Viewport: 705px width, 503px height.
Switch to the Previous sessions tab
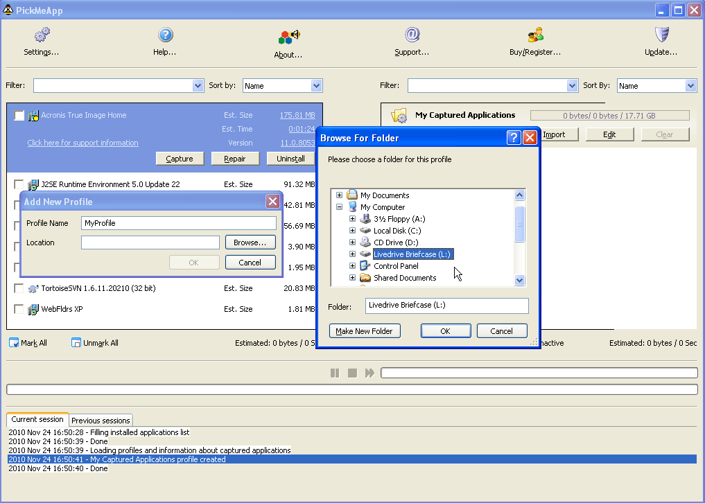click(101, 421)
